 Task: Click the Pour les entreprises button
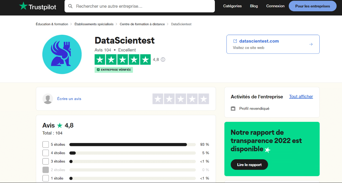(312, 6)
